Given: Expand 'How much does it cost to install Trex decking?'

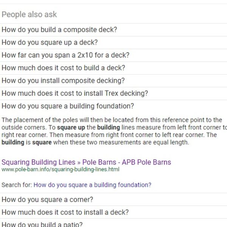Looking at the screenshot, I should tap(75, 93).
